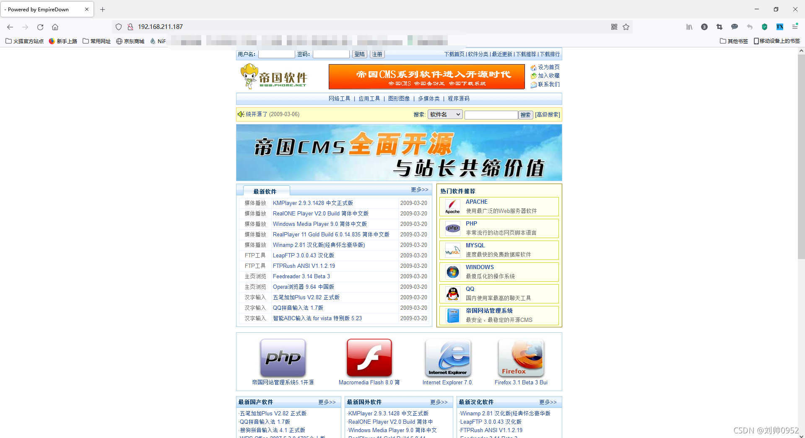Open FTPRush ANSI V1.1.2.19 in 最新软件 list

pyautogui.click(x=304, y=266)
